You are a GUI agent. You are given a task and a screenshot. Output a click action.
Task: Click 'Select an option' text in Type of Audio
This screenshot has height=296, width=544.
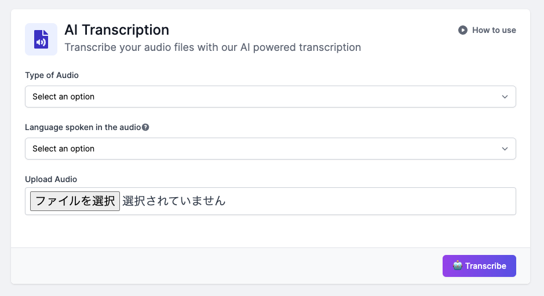coord(63,97)
